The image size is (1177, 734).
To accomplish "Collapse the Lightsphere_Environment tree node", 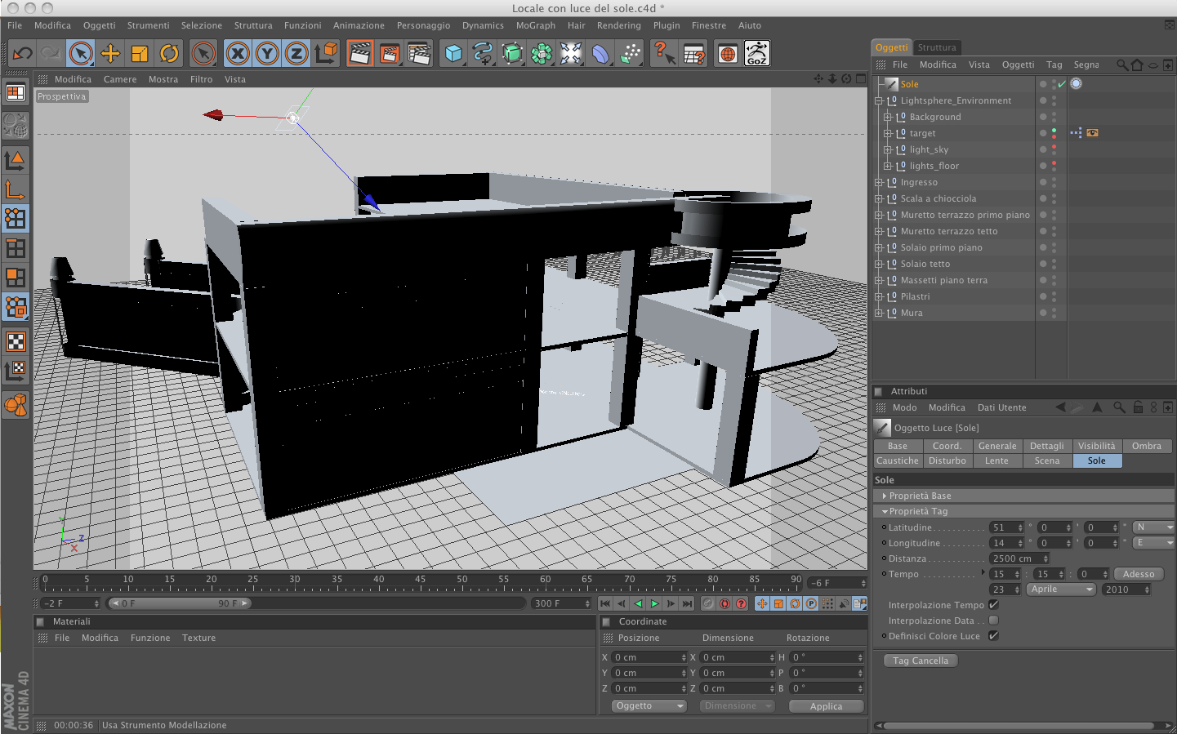I will [879, 101].
